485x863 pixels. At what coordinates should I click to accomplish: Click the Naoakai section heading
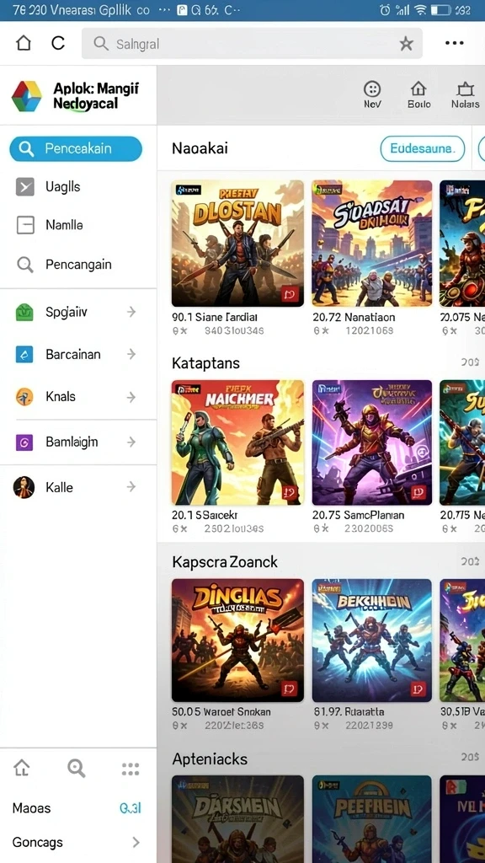(x=200, y=148)
